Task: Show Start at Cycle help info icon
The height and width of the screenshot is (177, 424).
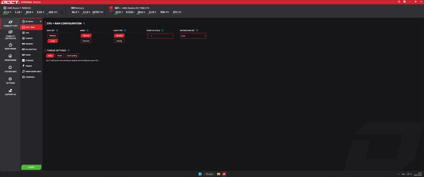Action: click(x=162, y=30)
